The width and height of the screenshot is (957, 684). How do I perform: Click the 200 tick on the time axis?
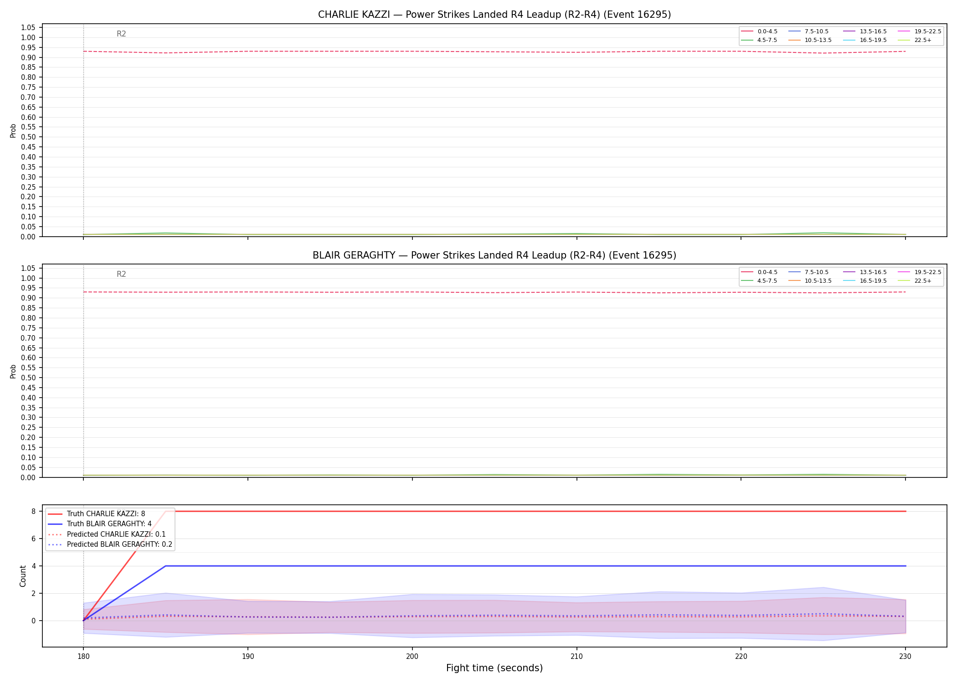click(412, 657)
